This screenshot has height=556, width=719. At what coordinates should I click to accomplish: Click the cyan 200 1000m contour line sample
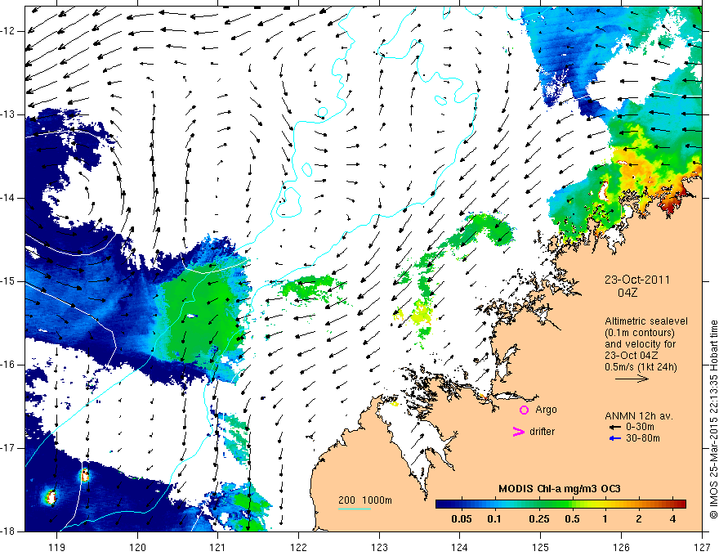(x=355, y=509)
